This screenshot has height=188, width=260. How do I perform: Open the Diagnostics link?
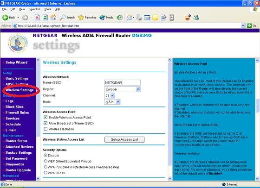(x=15, y=164)
